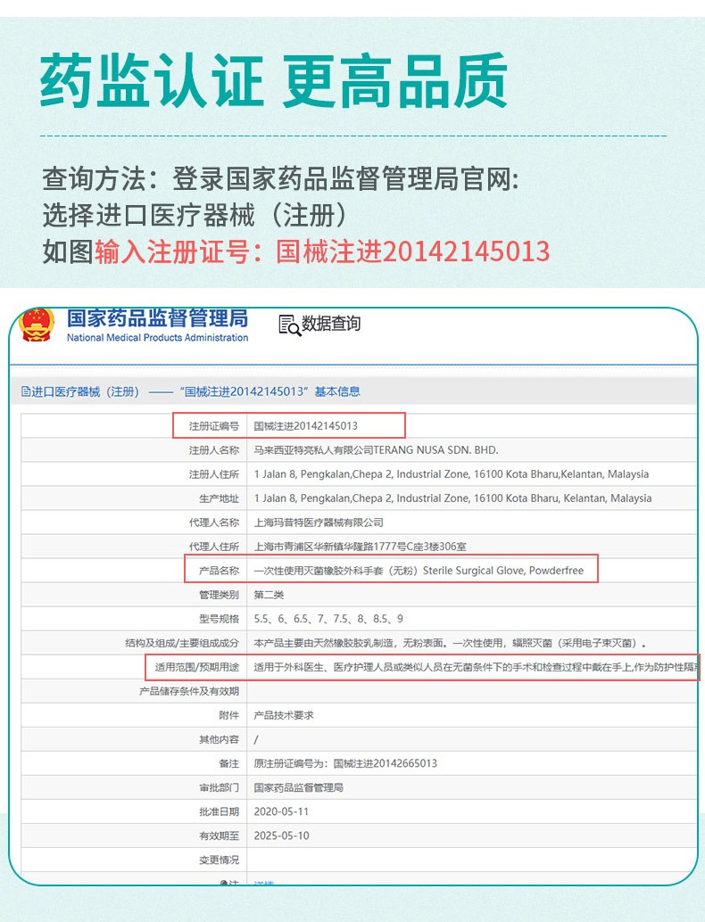Click the expiry date 2025-05-10
This screenshot has width=705, height=922.
(281, 836)
